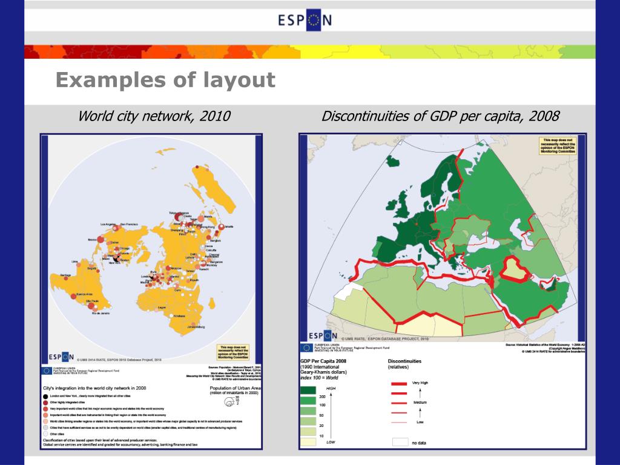
Task: Click the ESPON logo on the GDP discontinuities map
Action: click(323, 335)
